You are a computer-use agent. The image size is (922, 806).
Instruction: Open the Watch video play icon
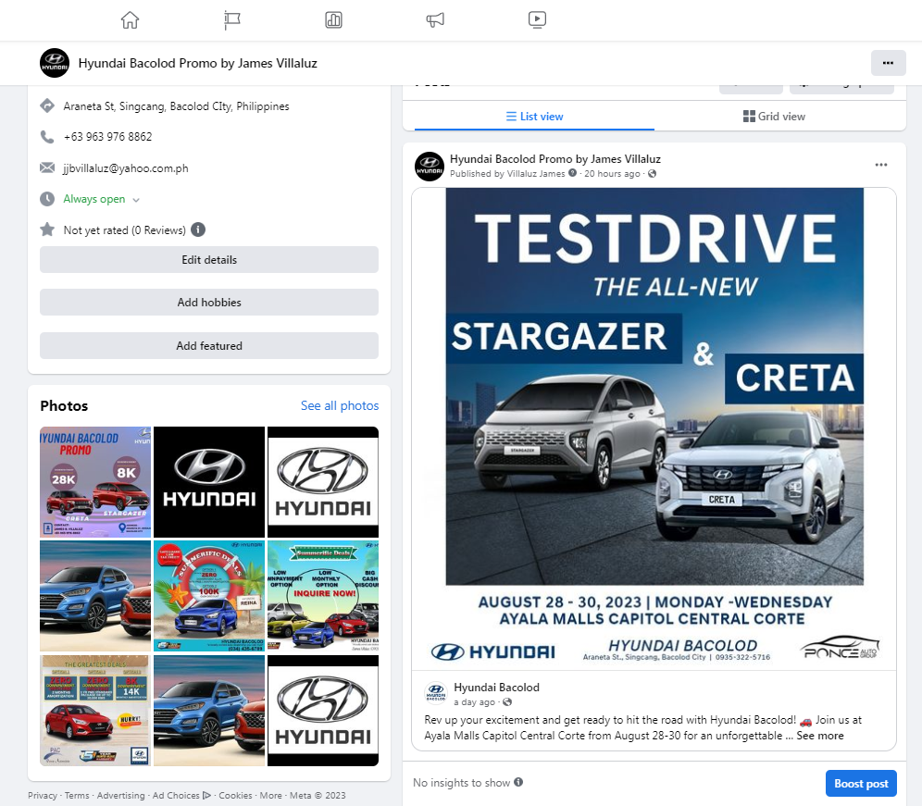[537, 20]
